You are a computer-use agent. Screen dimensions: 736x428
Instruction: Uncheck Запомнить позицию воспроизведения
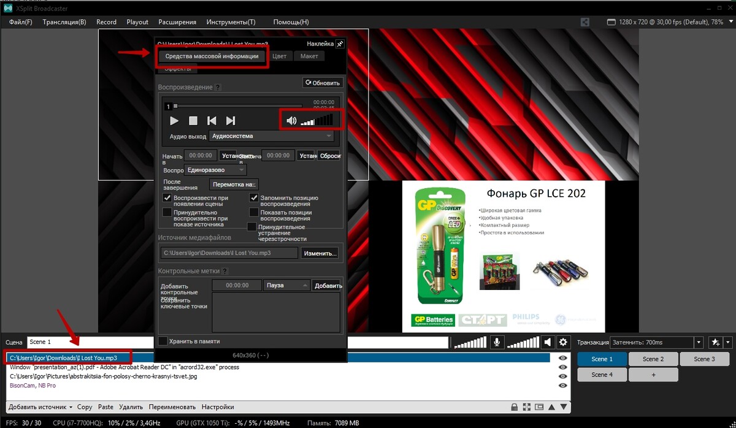[254, 198]
